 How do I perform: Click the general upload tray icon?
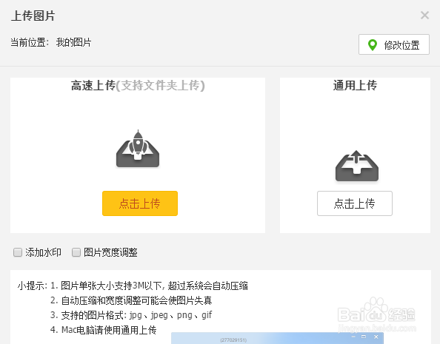pos(357,166)
